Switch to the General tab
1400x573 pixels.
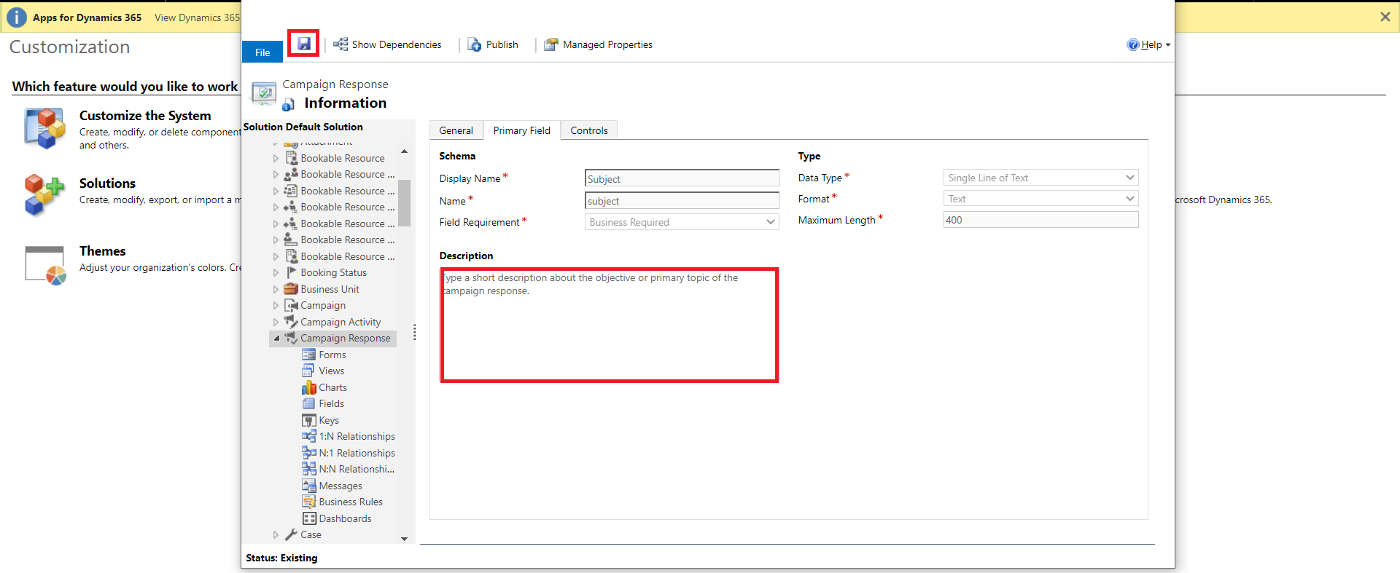click(456, 130)
